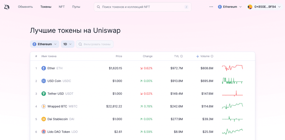Click the Ether token logo
The height and width of the screenshot is (140, 285).
coord(44,68)
